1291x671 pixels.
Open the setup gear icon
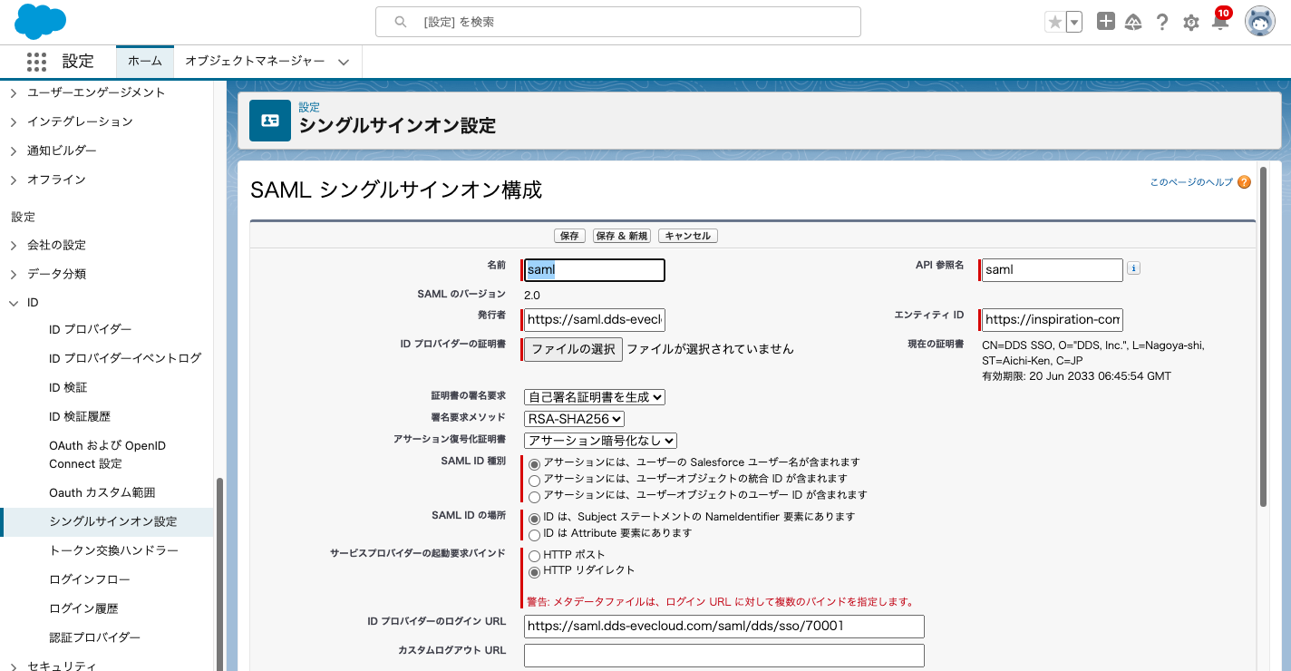(x=1191, y=23)
